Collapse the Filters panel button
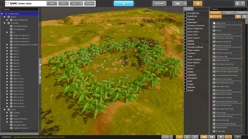Viewport: 248px width, 139px height. (215, 17)
